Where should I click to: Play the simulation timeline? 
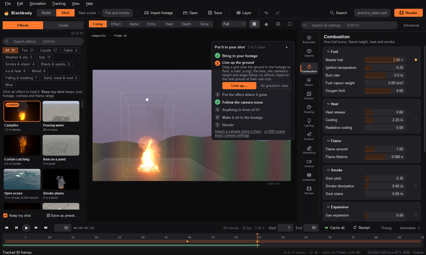point(26,228)
